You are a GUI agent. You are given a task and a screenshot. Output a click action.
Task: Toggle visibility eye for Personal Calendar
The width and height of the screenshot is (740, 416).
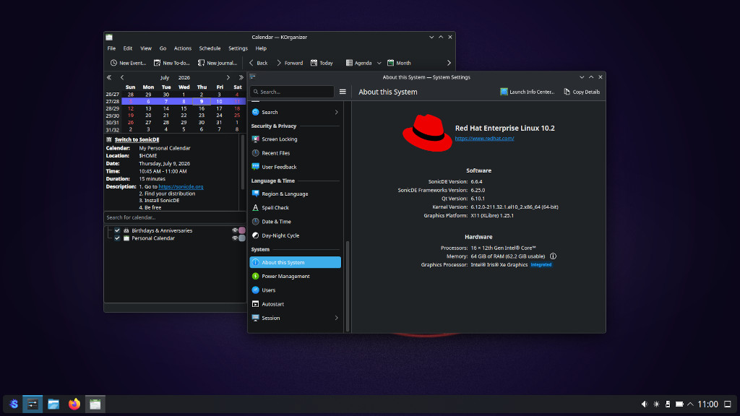point(235,238)
